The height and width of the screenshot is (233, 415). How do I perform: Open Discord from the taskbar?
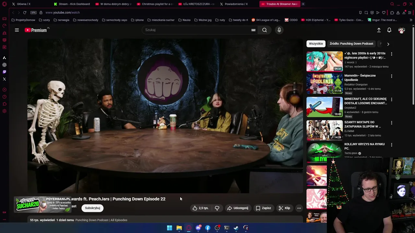click(x=198, y=228)
